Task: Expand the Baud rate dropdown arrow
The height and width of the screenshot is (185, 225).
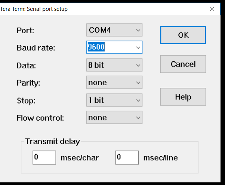Action: pos(138,47)
